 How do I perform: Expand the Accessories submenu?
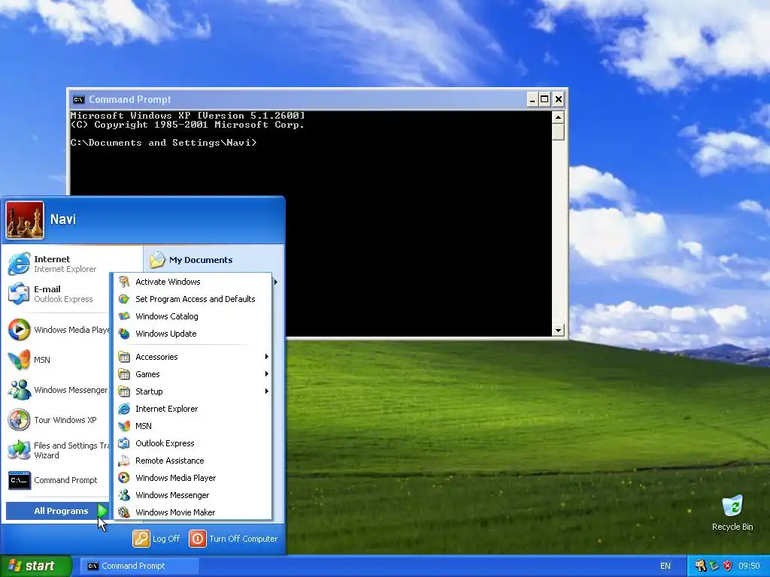[192, 357]
